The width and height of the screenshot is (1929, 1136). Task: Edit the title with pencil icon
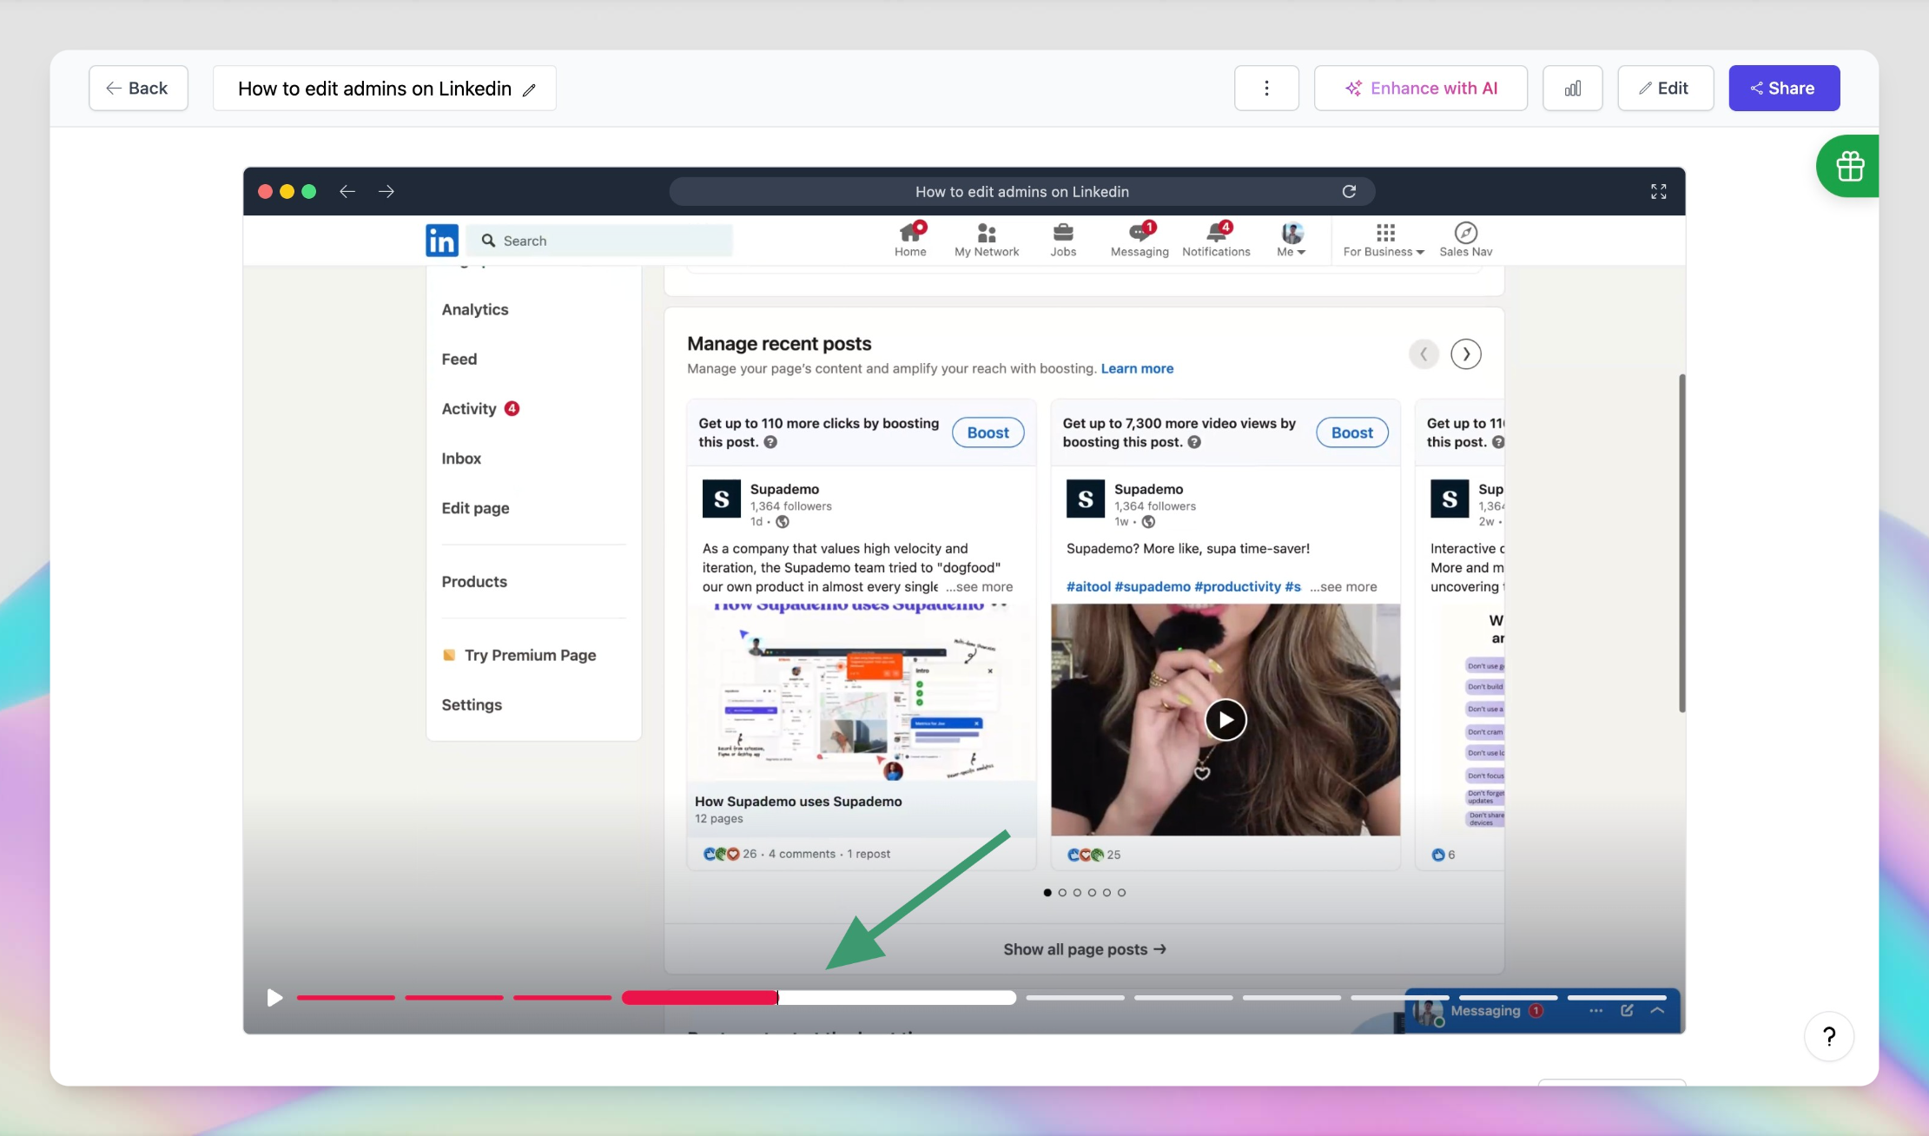pos(529,89)
